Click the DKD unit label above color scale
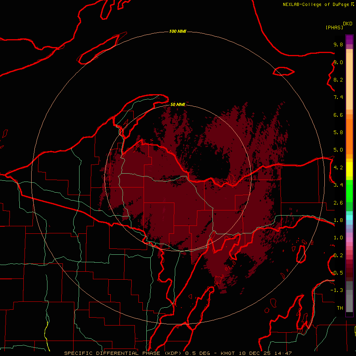356x356 pixels. coord(348,24)
